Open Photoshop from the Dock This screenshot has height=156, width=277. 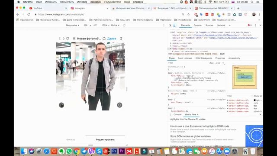pyautogui.click(x=114, y=151)
